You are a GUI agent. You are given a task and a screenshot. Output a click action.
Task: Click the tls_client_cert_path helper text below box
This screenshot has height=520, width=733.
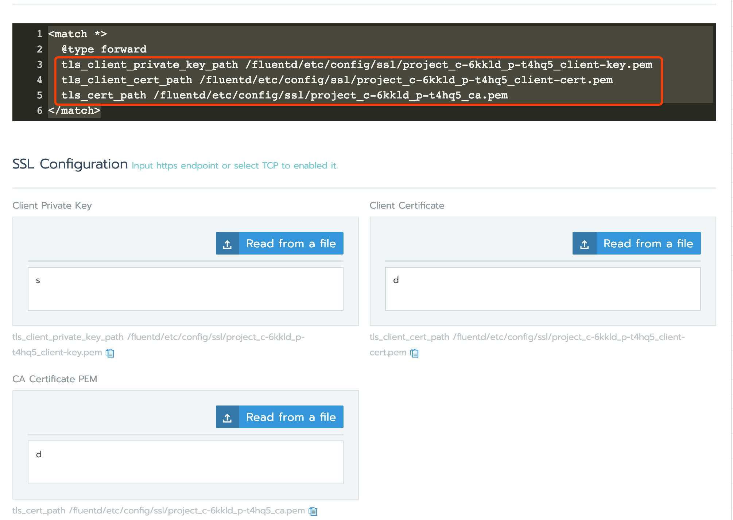(x=527, y=345)
